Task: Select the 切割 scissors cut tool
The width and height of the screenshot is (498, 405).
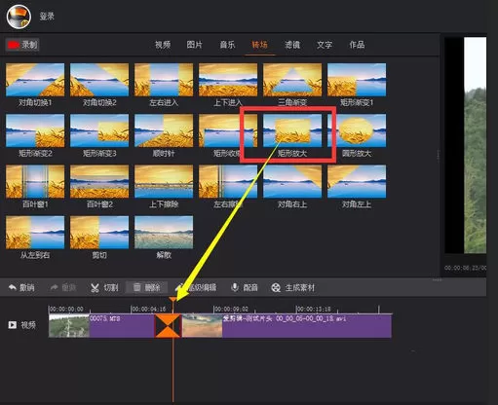Action: click(x=95, y=288)
